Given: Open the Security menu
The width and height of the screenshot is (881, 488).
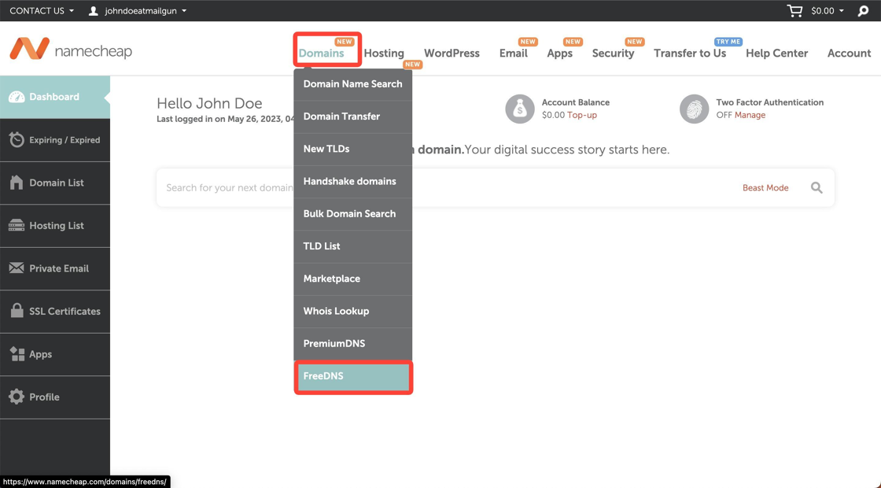Looking at the screenshot, I should click(613, 53).
